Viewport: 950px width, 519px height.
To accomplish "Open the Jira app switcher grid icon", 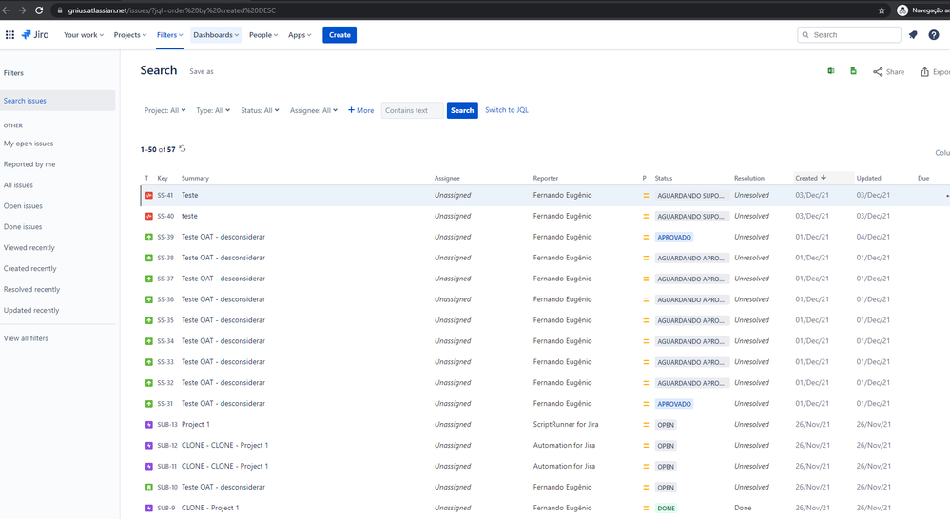I will click(10, 35).
